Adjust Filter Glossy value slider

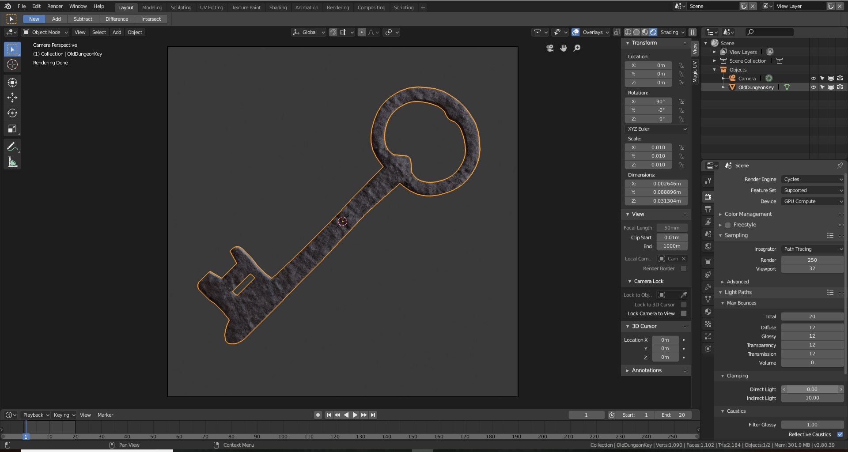(x=813, y=425)
